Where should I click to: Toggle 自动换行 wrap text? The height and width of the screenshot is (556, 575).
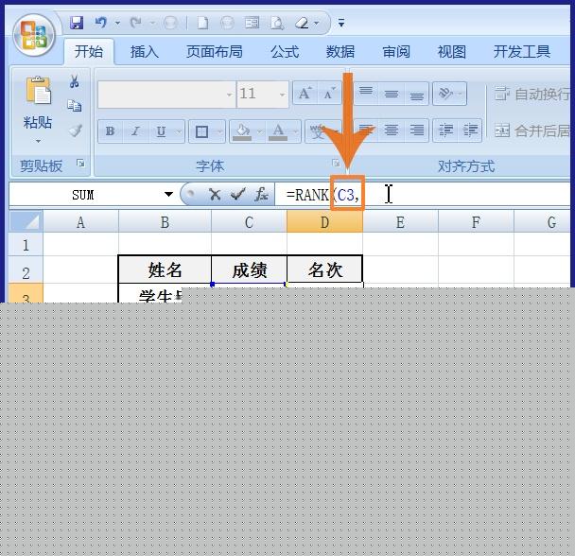(x=531, y=95)
